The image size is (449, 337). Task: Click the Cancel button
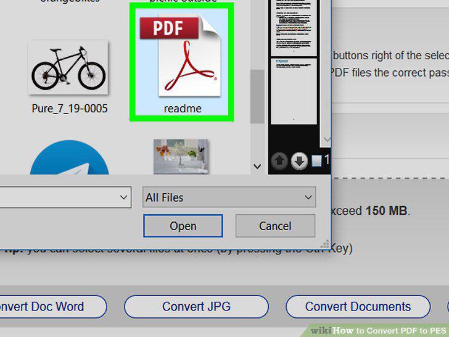pos(275,226)
